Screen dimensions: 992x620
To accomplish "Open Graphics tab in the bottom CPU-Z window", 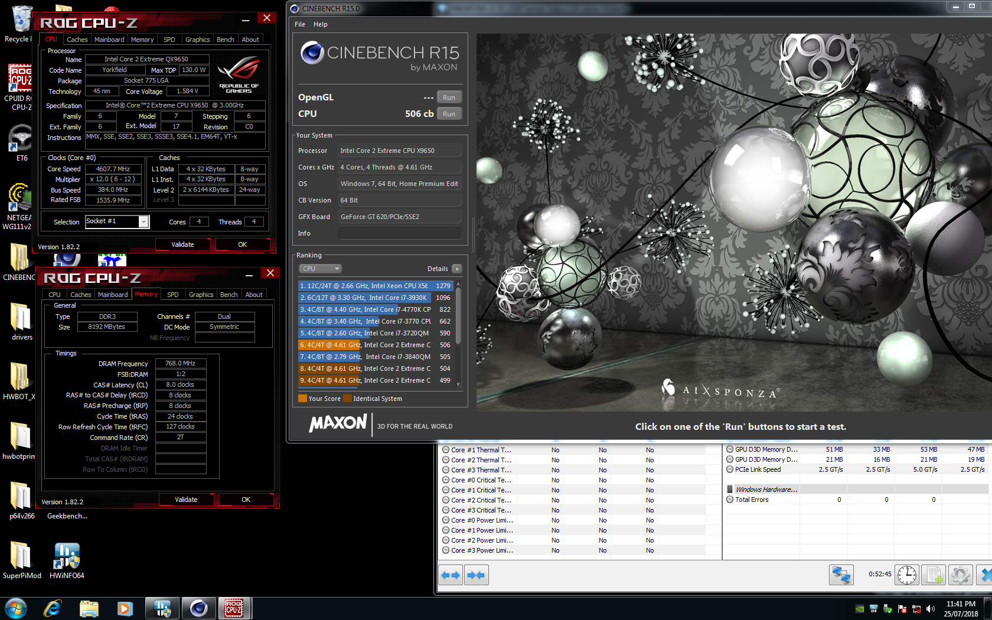I will point(201,295).
